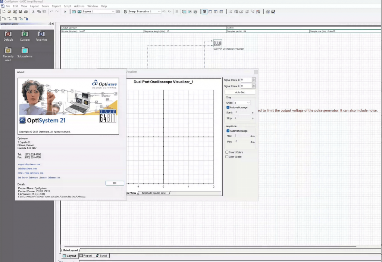Click the red-flagged icon in the right toolbar group
The height and width of the screenshot is (262, 382).
coord(258,12)
